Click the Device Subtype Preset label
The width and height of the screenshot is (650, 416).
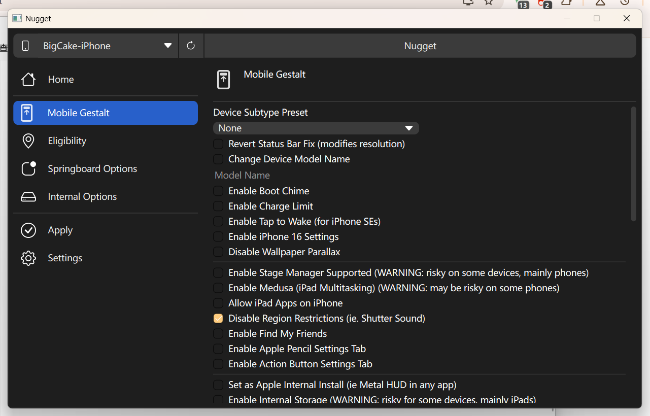261,112
